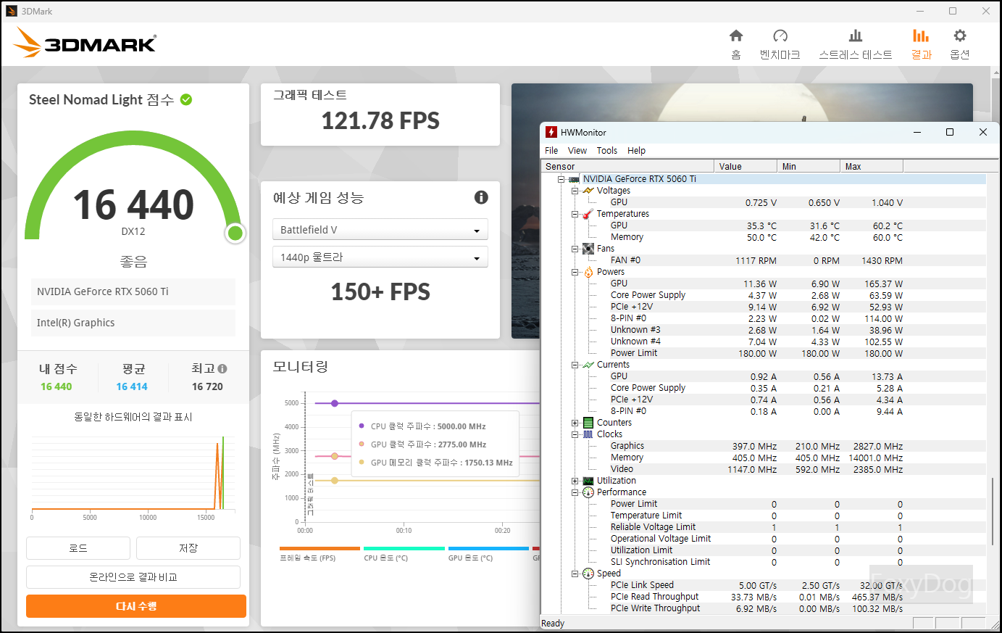The height and width of the screenshot is (633, 1002).
Task: Expand the Counters tree node
Action: 575,423
